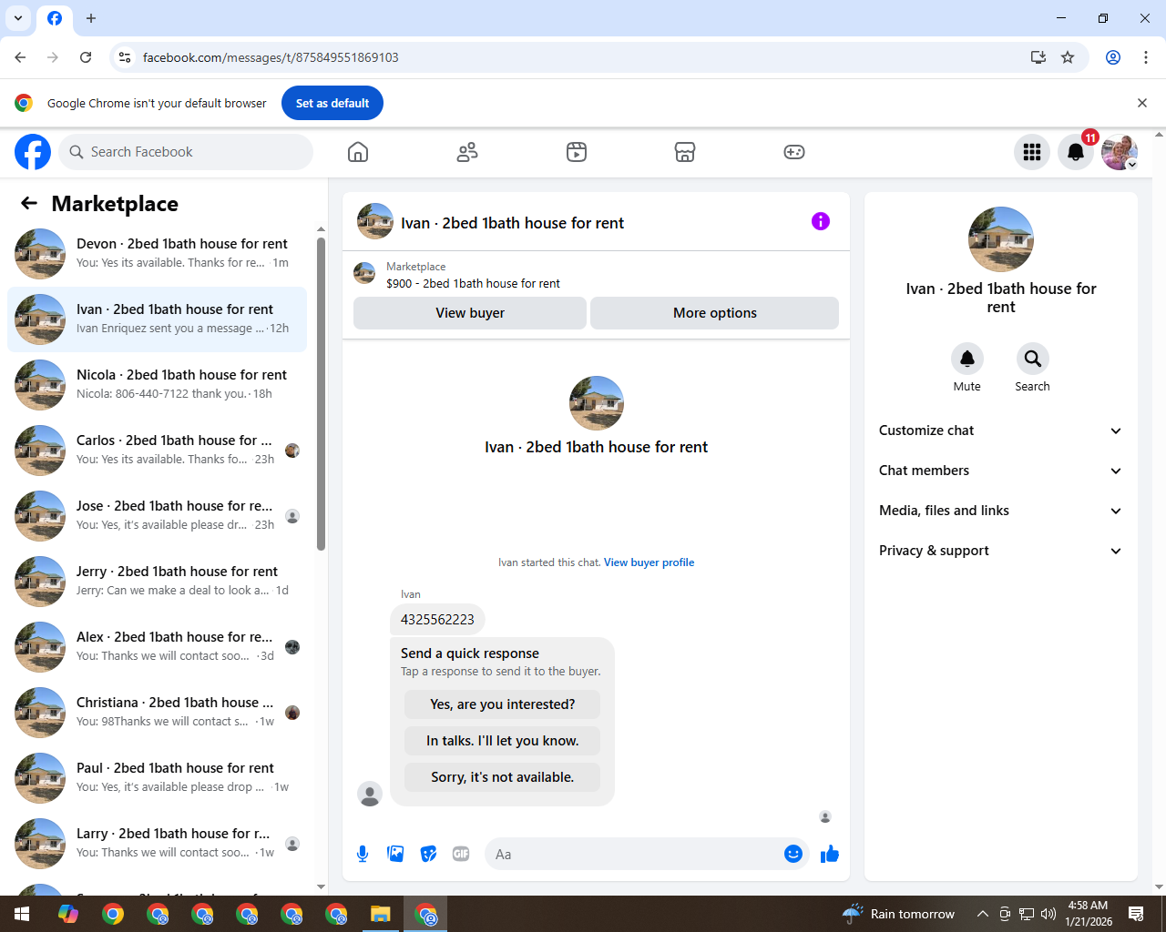Click the conversation list scrollbar

(x=321, y=394)
